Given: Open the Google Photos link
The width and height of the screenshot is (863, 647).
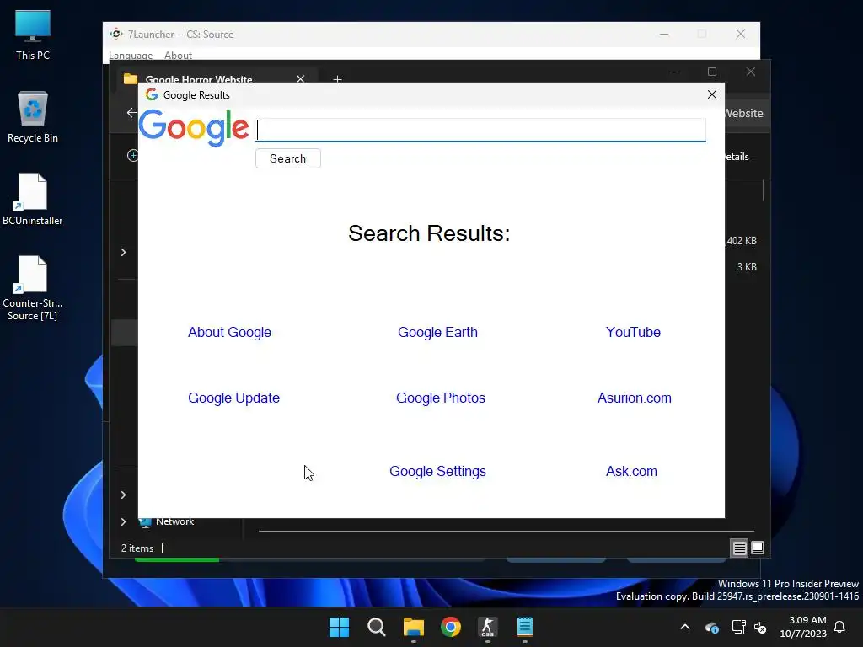Looking at the screenshot, I should point(440,398).
